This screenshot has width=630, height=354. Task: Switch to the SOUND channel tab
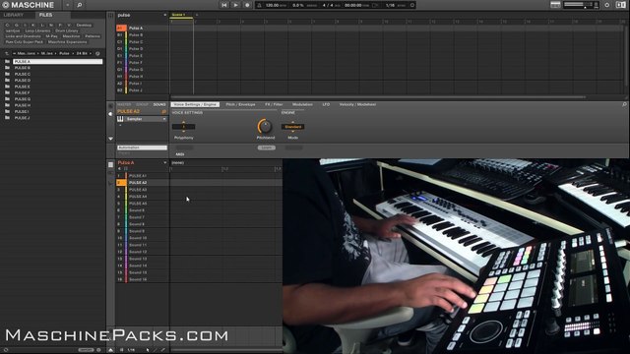(159, 104)
